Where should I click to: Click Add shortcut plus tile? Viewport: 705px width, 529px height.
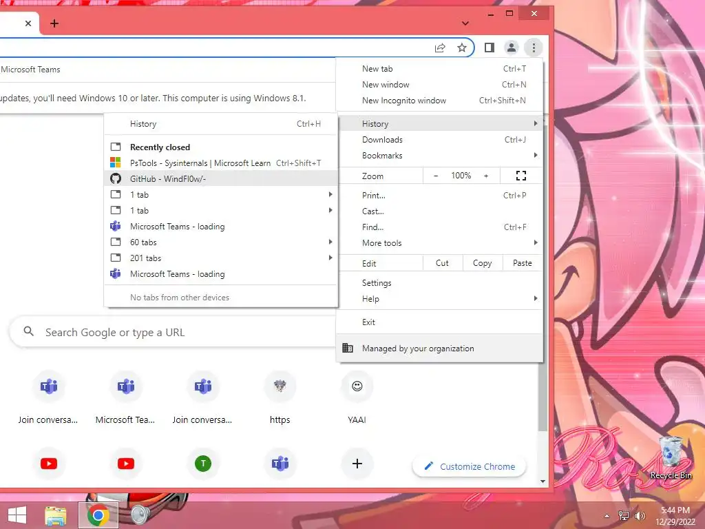[x=357, y=464]
